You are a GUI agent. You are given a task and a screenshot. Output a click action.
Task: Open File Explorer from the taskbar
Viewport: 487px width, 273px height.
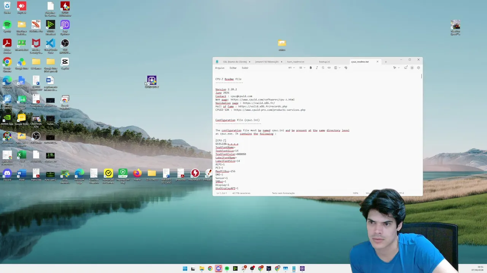202,269
